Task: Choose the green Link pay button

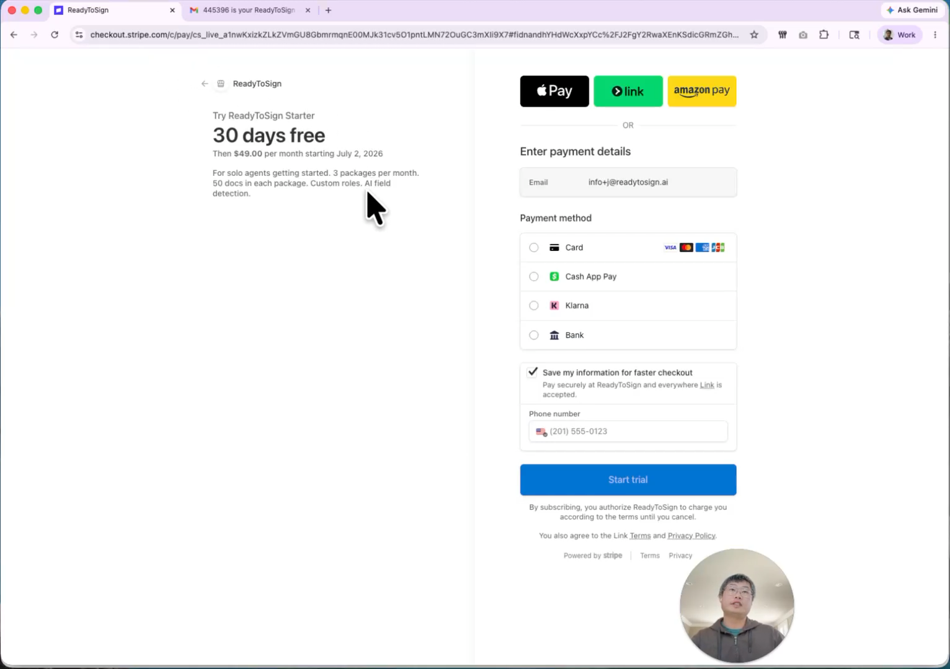Action: point(628,91)
